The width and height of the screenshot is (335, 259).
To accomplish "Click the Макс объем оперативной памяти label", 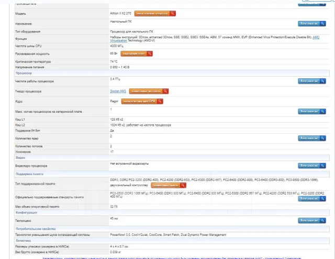I will (37, 207).
